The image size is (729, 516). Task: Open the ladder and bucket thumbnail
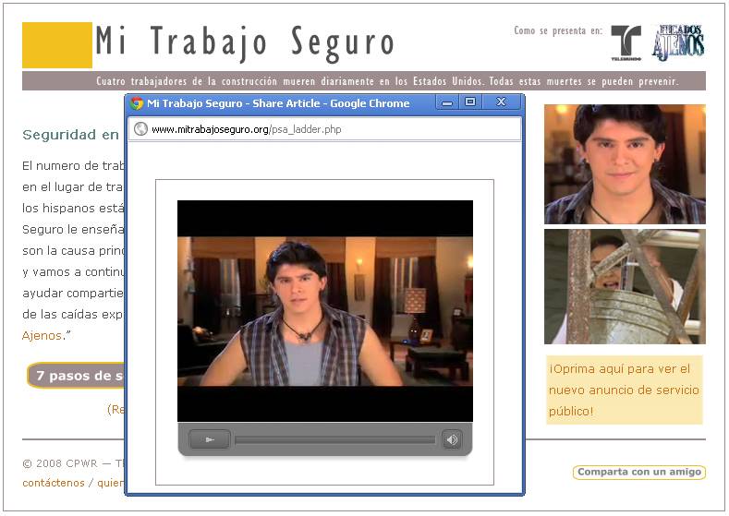pyautogui.click(x=625, y=286)
